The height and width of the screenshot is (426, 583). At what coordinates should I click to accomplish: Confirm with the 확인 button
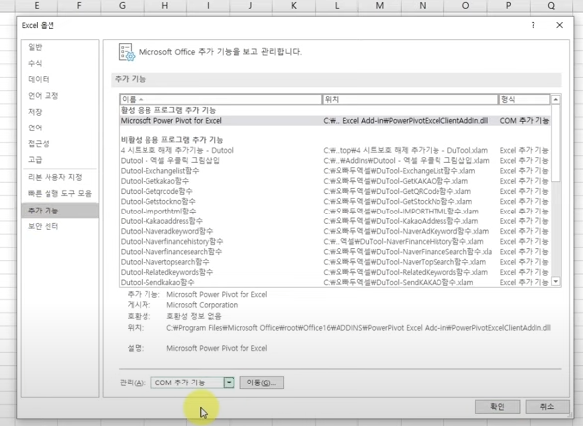click(x=497, y=407)
